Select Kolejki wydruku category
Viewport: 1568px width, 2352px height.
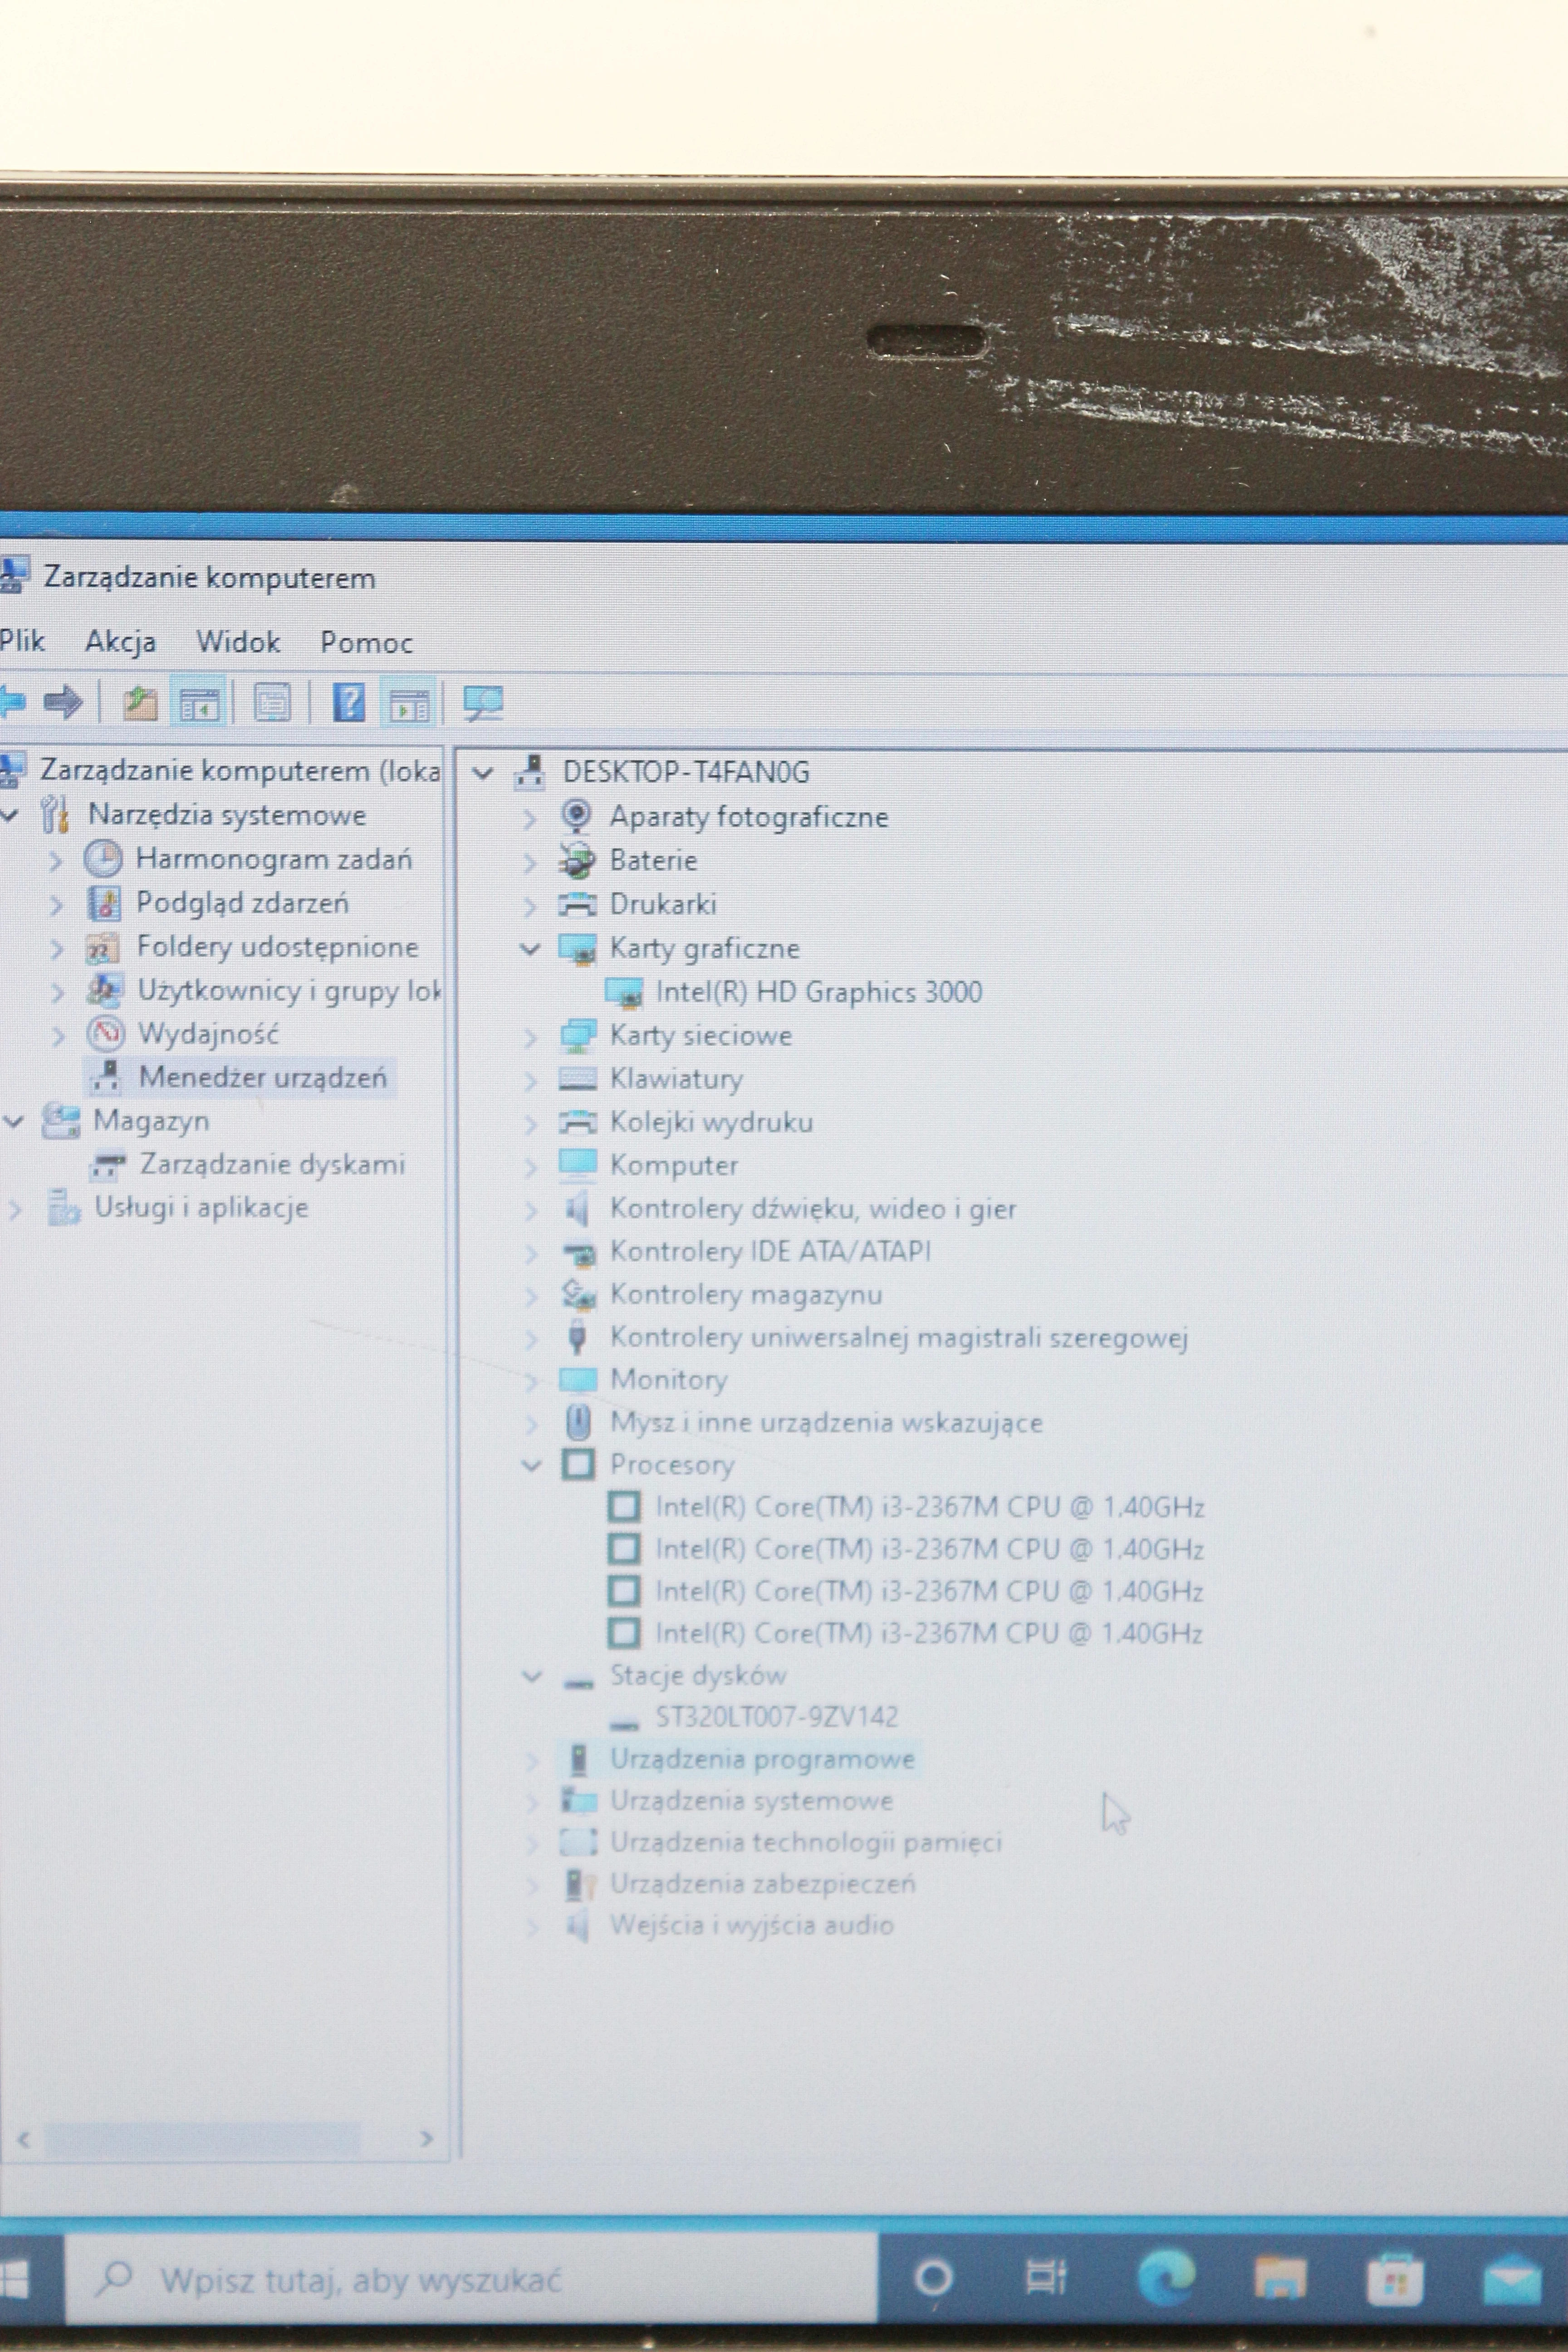pos(711,1122)
